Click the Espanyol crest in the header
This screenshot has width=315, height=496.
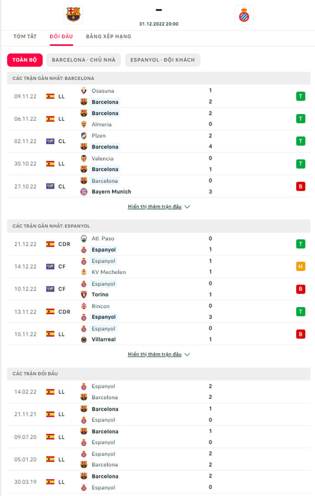tap(244, 15)
